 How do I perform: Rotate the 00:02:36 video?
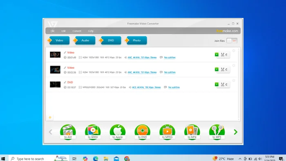point(226,69)
